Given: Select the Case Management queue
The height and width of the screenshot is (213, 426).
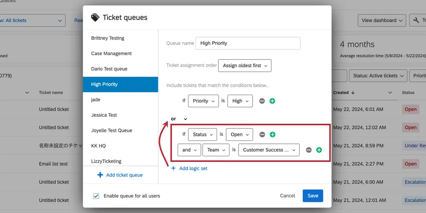Looking at the screenshot, I should 111,54.
